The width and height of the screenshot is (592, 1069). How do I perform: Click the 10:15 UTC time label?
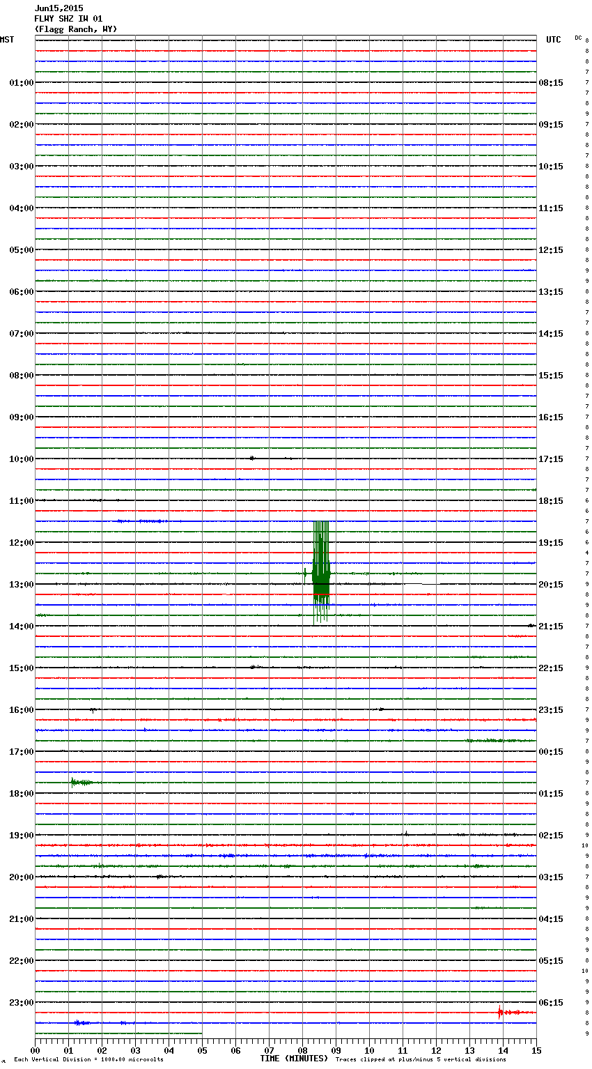[x=551, y=167]
